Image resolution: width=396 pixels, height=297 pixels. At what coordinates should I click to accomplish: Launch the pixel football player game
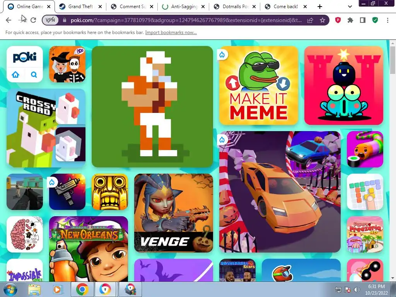point(152,107)
